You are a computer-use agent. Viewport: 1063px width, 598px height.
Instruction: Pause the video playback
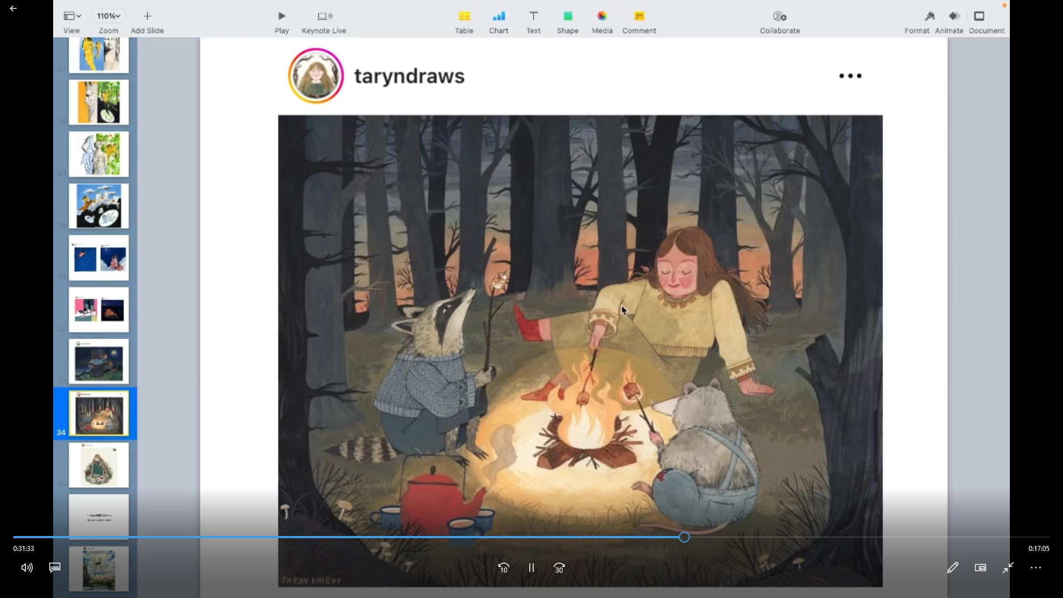click(531, 568)
